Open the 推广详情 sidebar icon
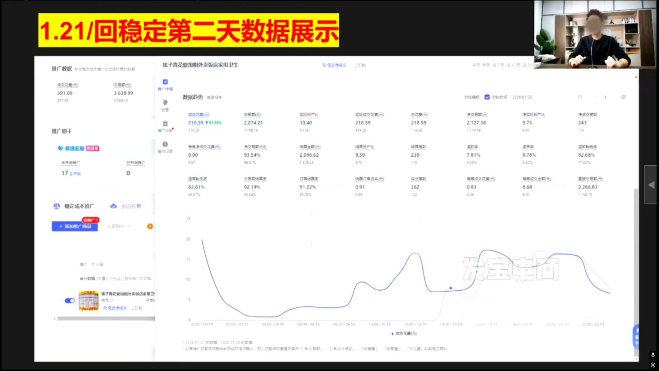The height and width of the screenshot is (371, 659). click(x=165, y=82)
